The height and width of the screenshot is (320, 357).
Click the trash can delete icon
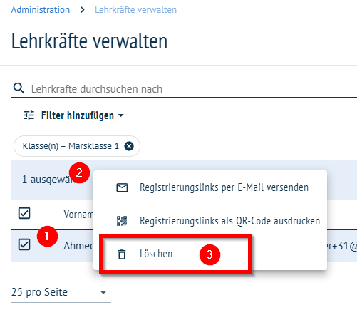click(x=122, y=254)
